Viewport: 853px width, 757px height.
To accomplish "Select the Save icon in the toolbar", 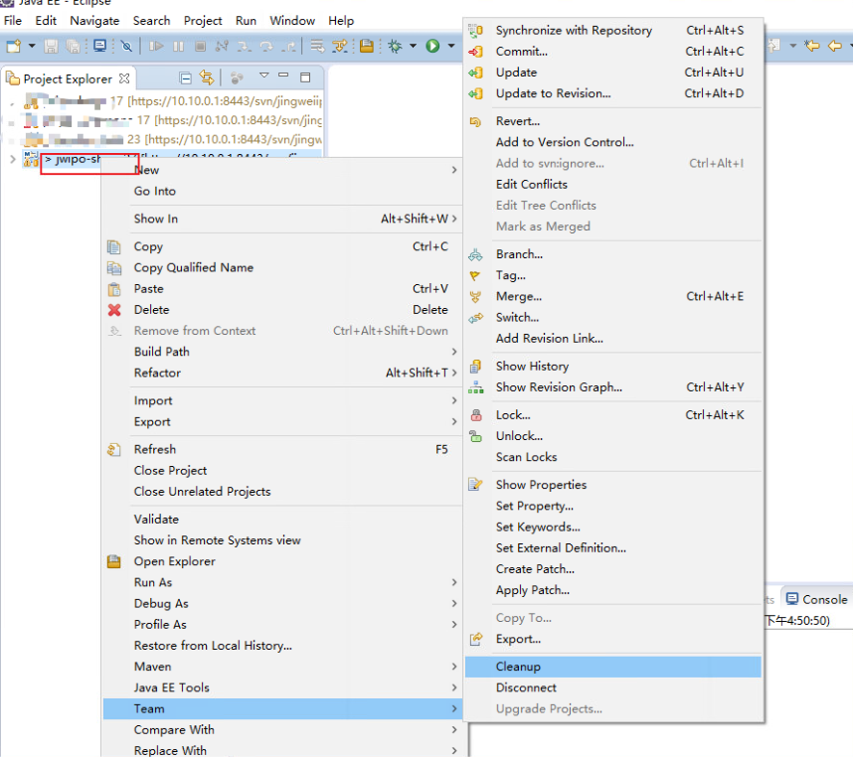I will click(x=50, y=44).
